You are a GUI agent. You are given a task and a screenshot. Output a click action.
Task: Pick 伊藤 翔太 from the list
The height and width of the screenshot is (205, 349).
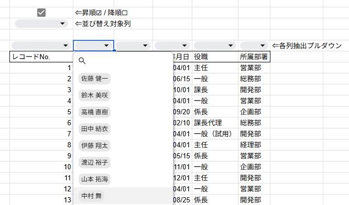pyautogui.click(x=95, y=146)
